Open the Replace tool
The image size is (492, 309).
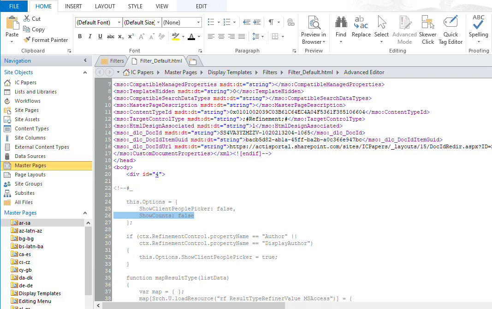pos(361,29)
